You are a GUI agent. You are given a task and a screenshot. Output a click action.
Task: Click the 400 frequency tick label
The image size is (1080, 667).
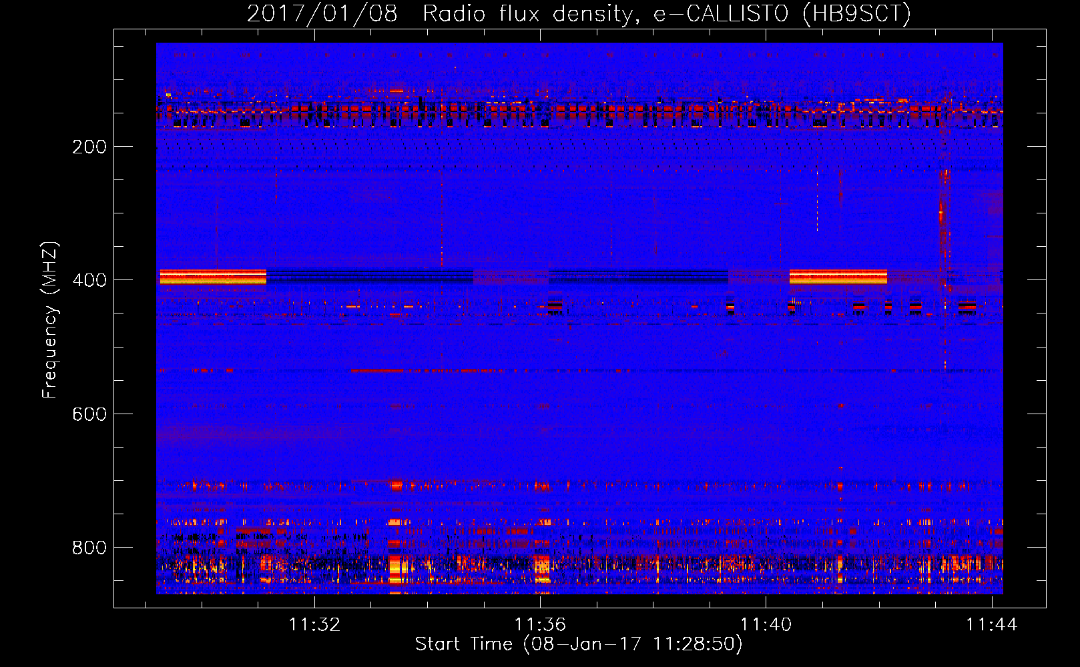point(89,280)
